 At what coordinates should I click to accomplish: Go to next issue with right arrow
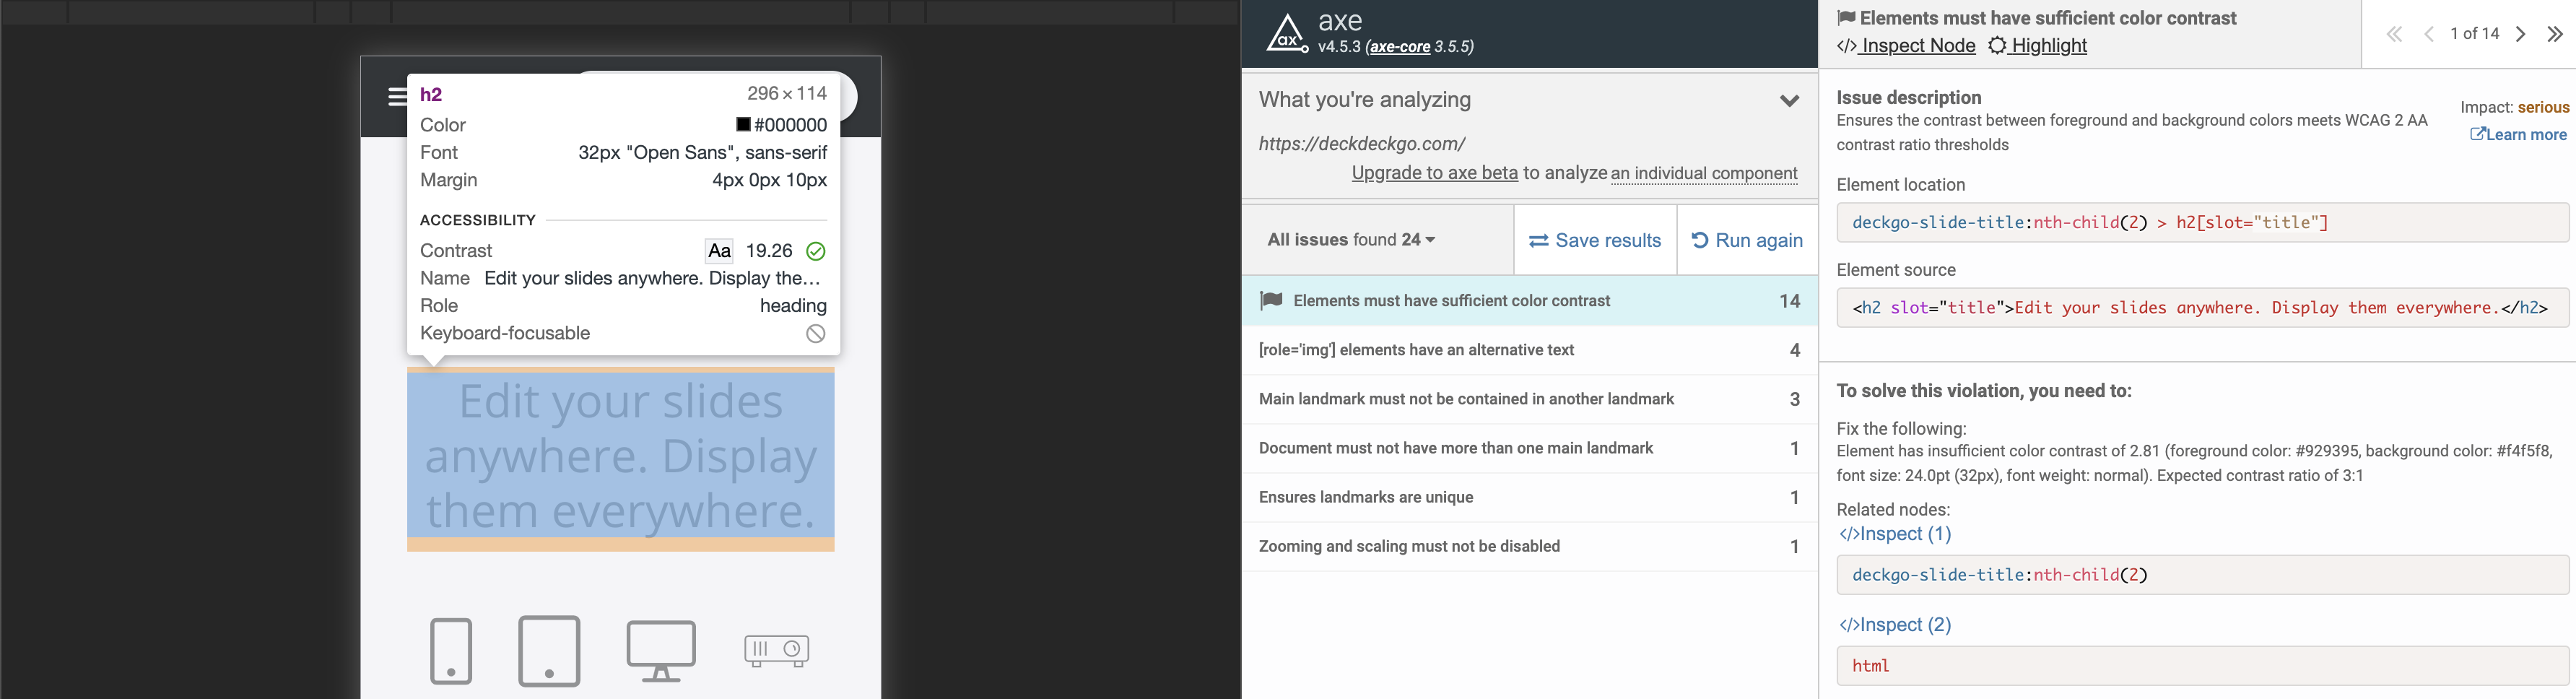(2521, 34)
